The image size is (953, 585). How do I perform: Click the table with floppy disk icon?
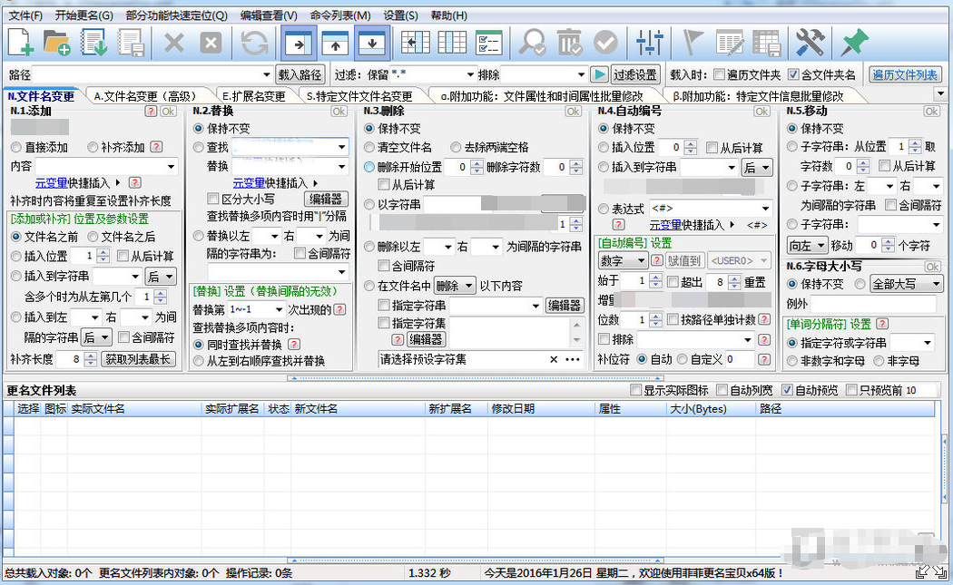click(766, 43)
